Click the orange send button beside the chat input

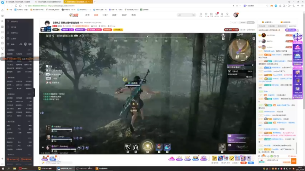click(294, 161)
